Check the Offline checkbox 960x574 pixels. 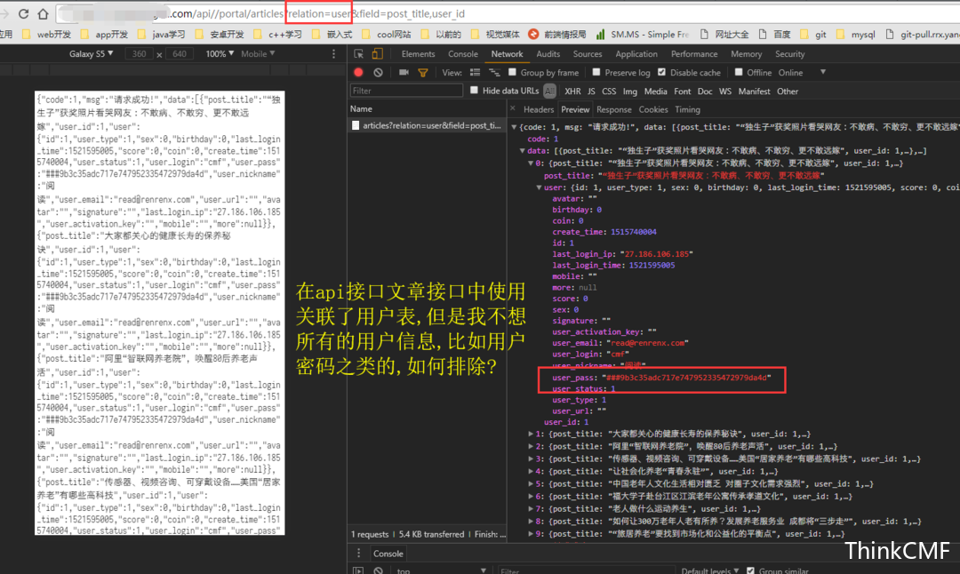point(739,72)
